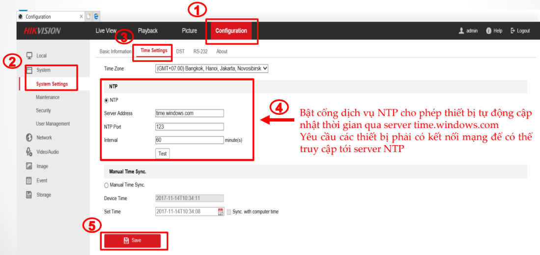Collapse the System section in sidebar
This screenshot has width=540, height=255.
click(43, 70)
